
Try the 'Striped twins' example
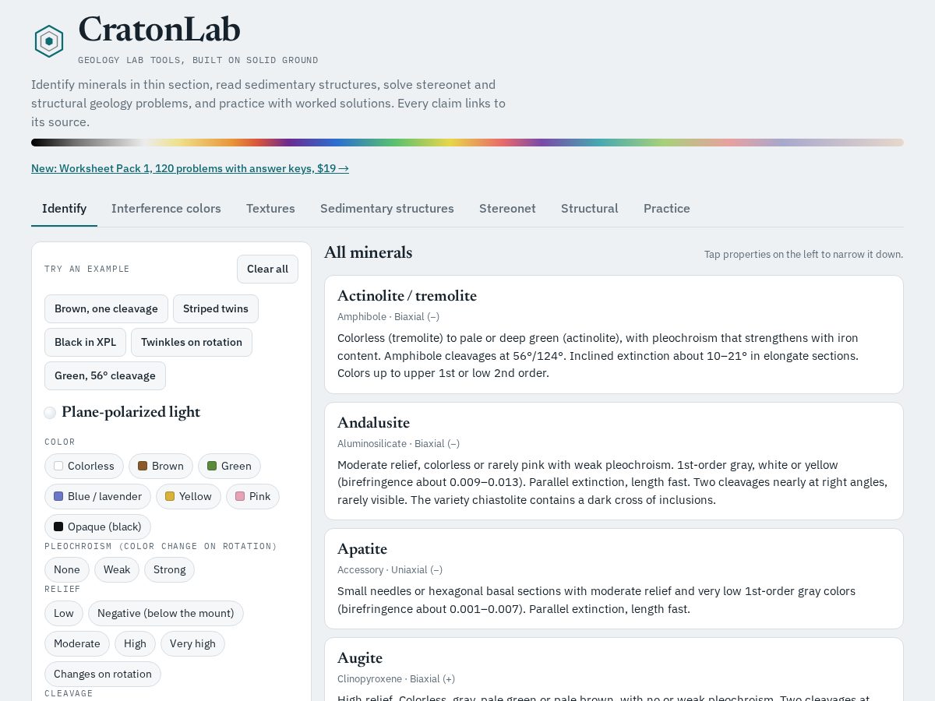[x=216, y=308]
